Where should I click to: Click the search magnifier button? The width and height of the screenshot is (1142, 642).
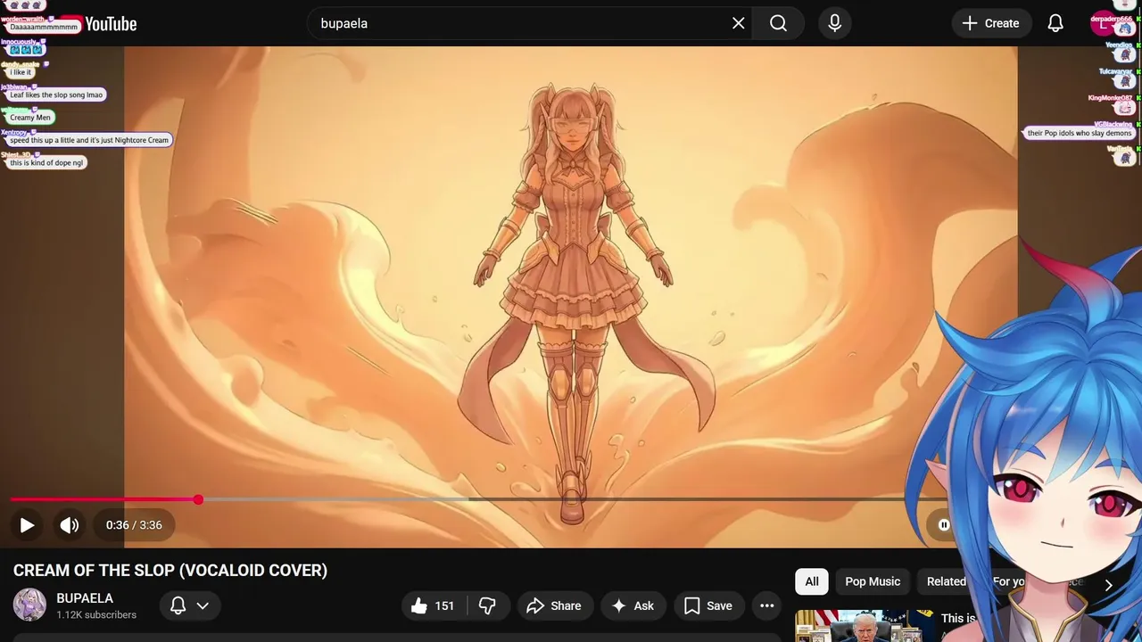click(778, 23)
